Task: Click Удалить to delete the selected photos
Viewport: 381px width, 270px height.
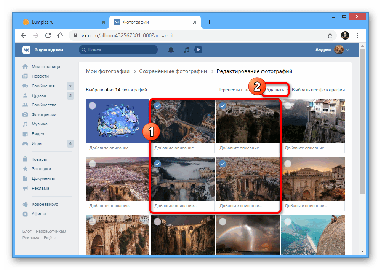Action: pyautogui.click(x=275, y=90)
